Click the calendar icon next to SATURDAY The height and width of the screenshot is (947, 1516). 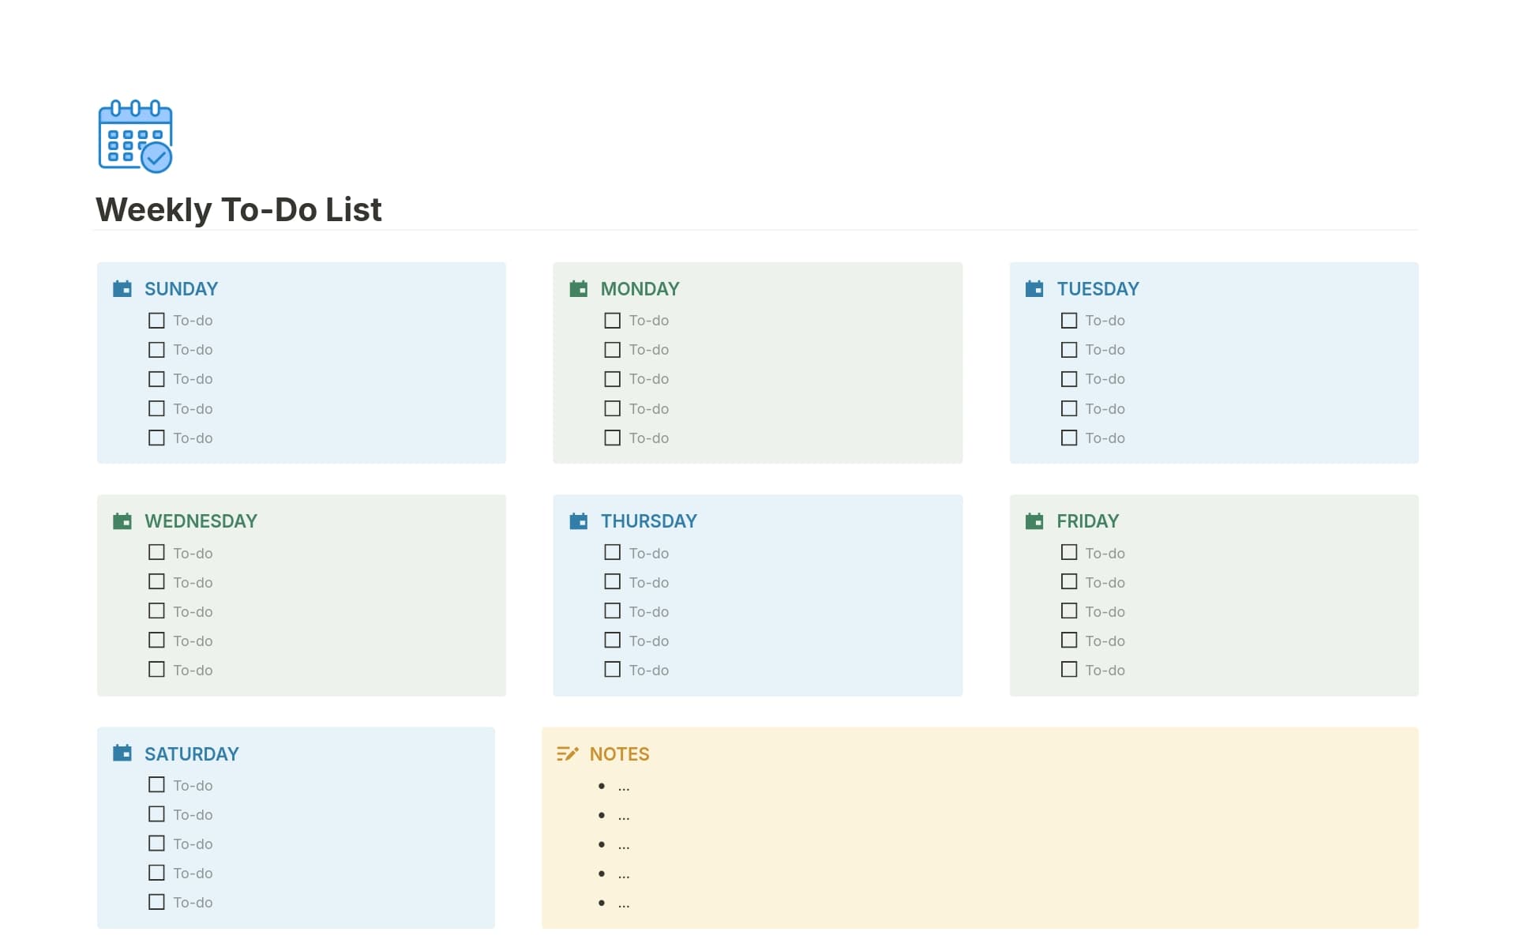pos(122,754)
